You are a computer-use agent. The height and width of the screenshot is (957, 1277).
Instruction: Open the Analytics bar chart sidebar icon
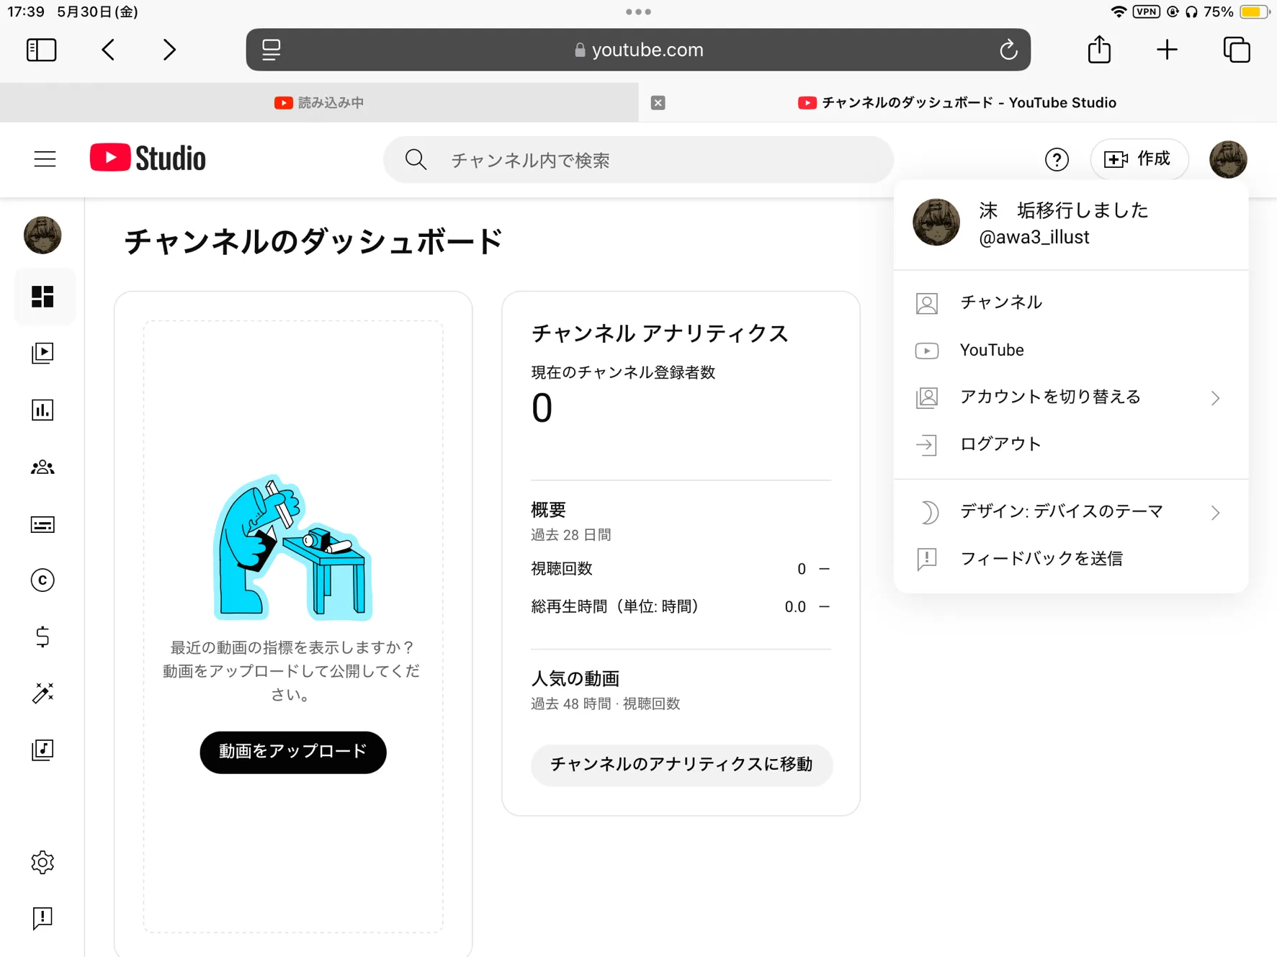[x=42, y=410]
